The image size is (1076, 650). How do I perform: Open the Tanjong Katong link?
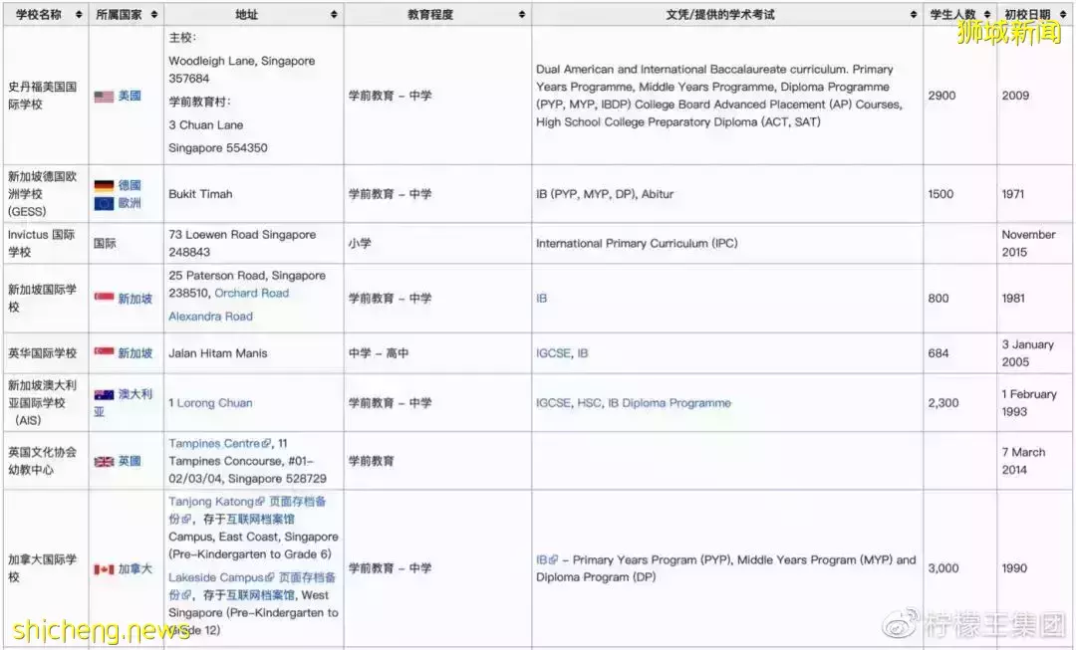[211, 502]
